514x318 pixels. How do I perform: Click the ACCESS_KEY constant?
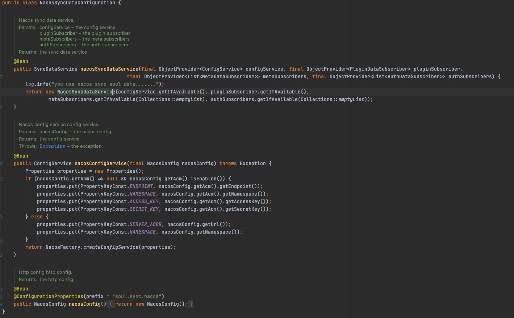tap(144, 201)
